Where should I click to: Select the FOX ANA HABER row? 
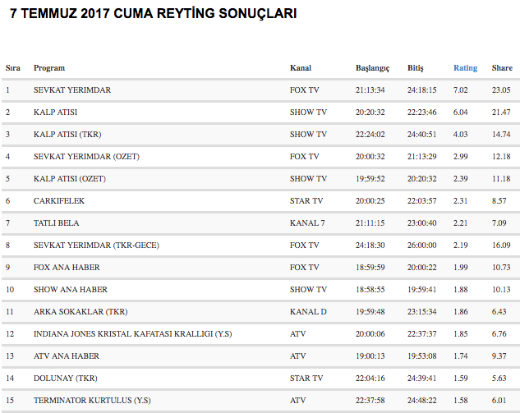[65, 268]
